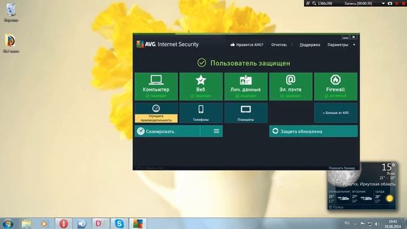
Task: Open the speaker app taskbar icon
Action: point(82,223)
